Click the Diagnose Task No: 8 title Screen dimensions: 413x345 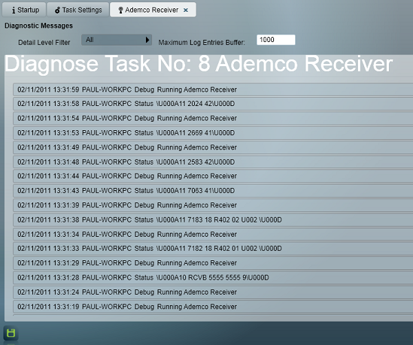[x=199, y=64]
